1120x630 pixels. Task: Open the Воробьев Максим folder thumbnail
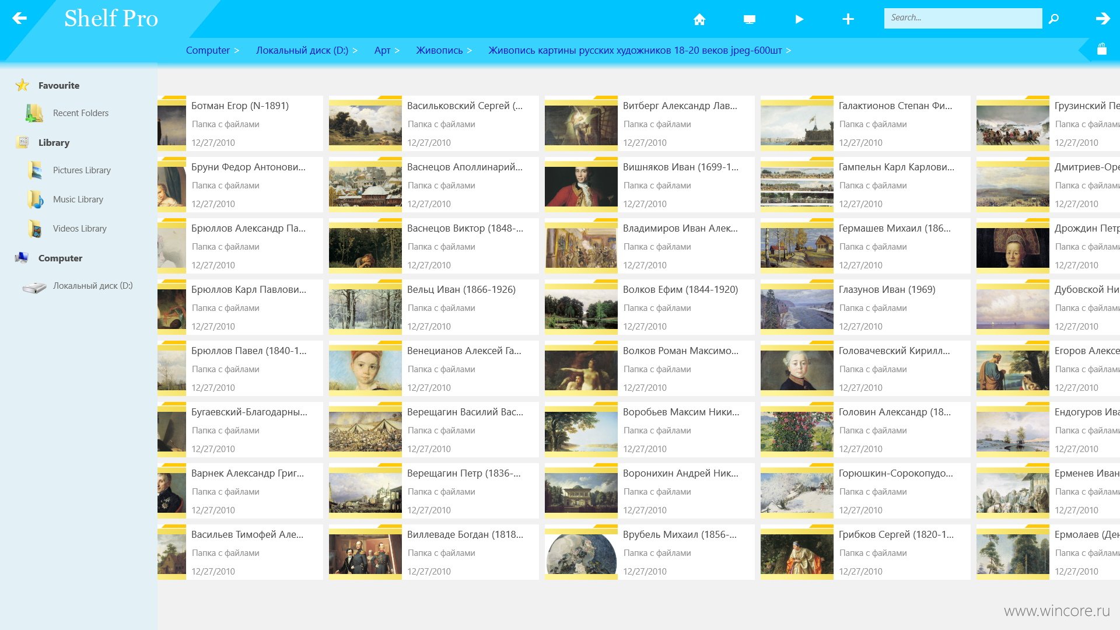point(581,429)
